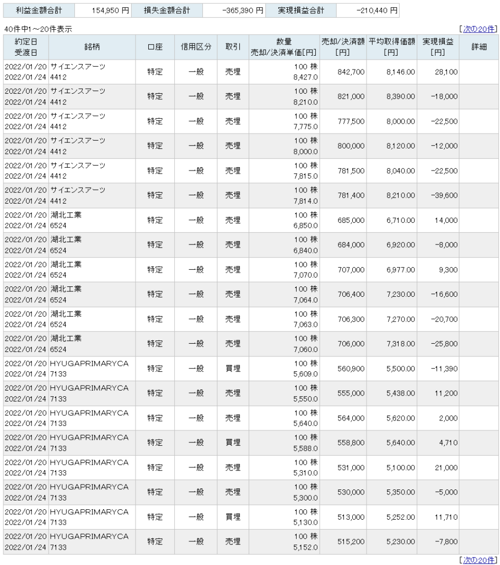Click the realized loss value -16,600
This screenshot has height=565, width=500.
[444, 295]
